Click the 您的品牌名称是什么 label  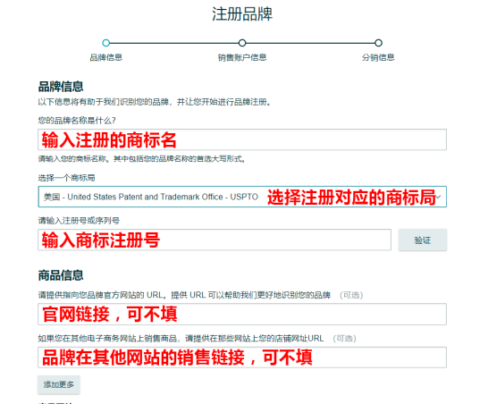pos(77,121)
